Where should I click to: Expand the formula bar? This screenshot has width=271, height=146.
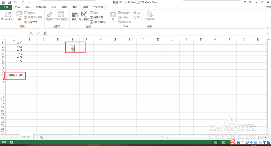click(268, 33)
